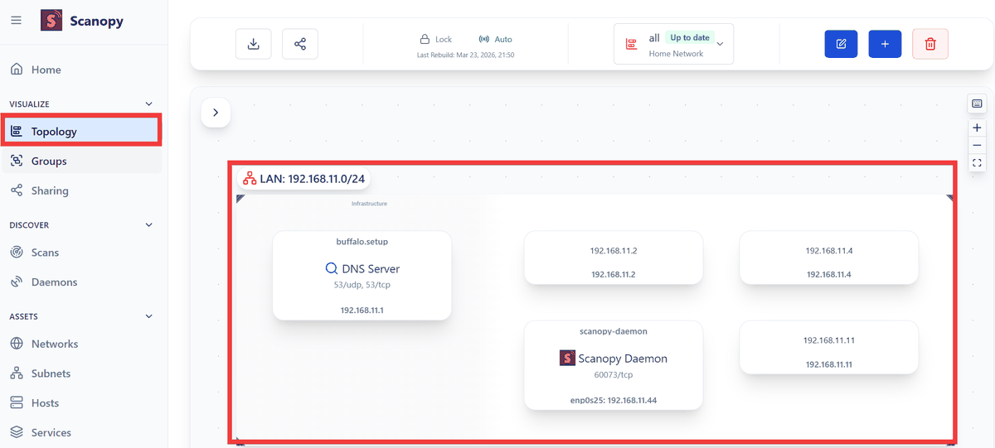Zoom out of the topology canvas
This screenshot has height=448, width=995.
(977, 145)
